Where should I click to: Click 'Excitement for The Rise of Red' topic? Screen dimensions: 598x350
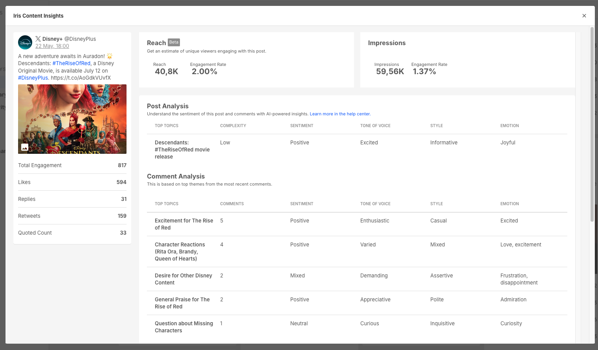coord(184,224)
